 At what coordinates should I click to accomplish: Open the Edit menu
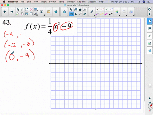29,2
